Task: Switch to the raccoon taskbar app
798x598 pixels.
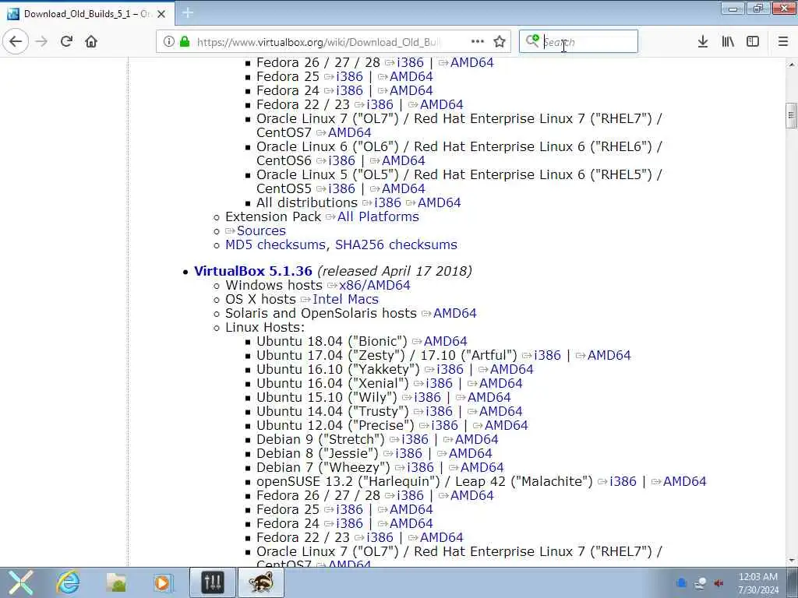Action: (261, 582)
